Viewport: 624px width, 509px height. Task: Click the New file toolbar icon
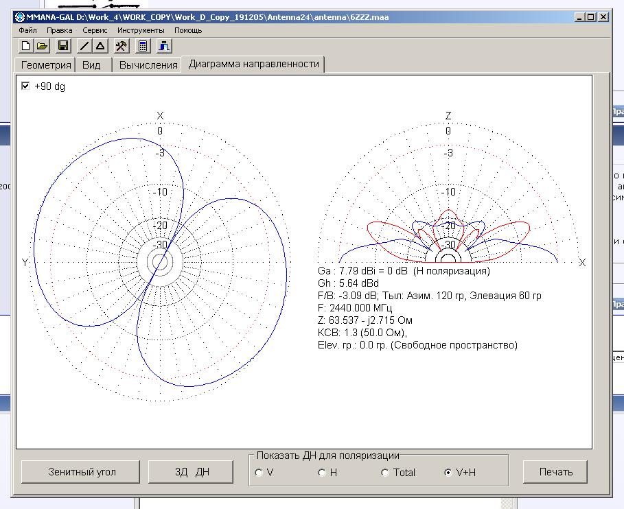(25, 46)
